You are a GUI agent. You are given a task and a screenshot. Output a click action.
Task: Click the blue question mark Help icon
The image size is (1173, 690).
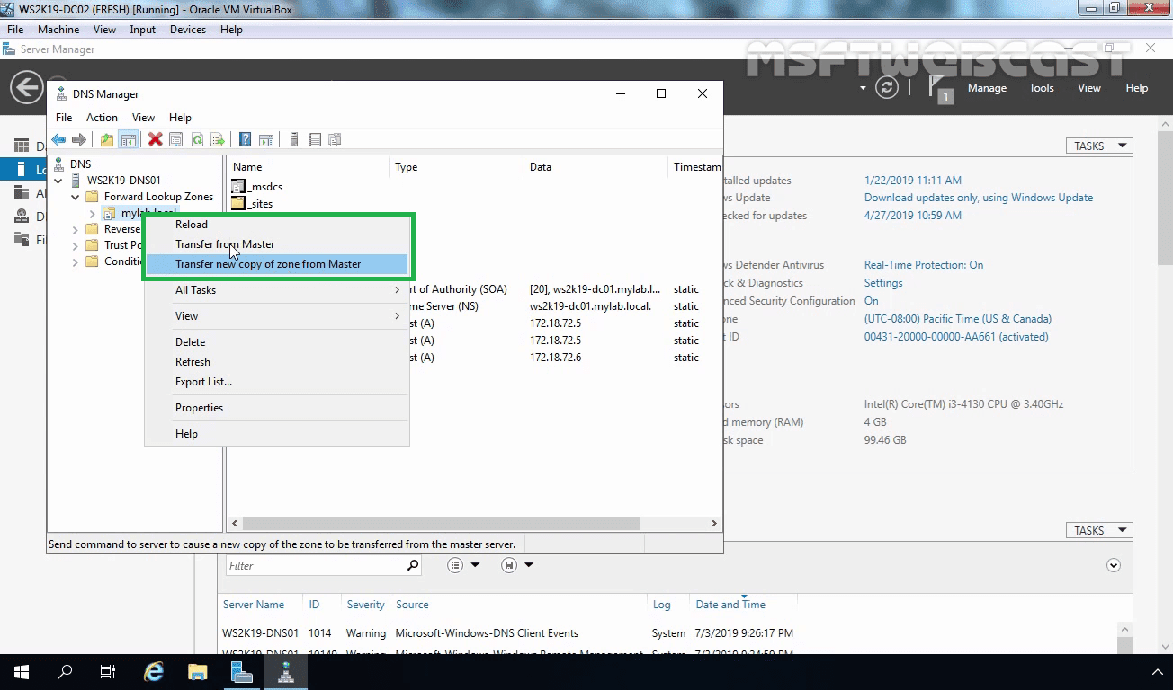click(245, 139)
